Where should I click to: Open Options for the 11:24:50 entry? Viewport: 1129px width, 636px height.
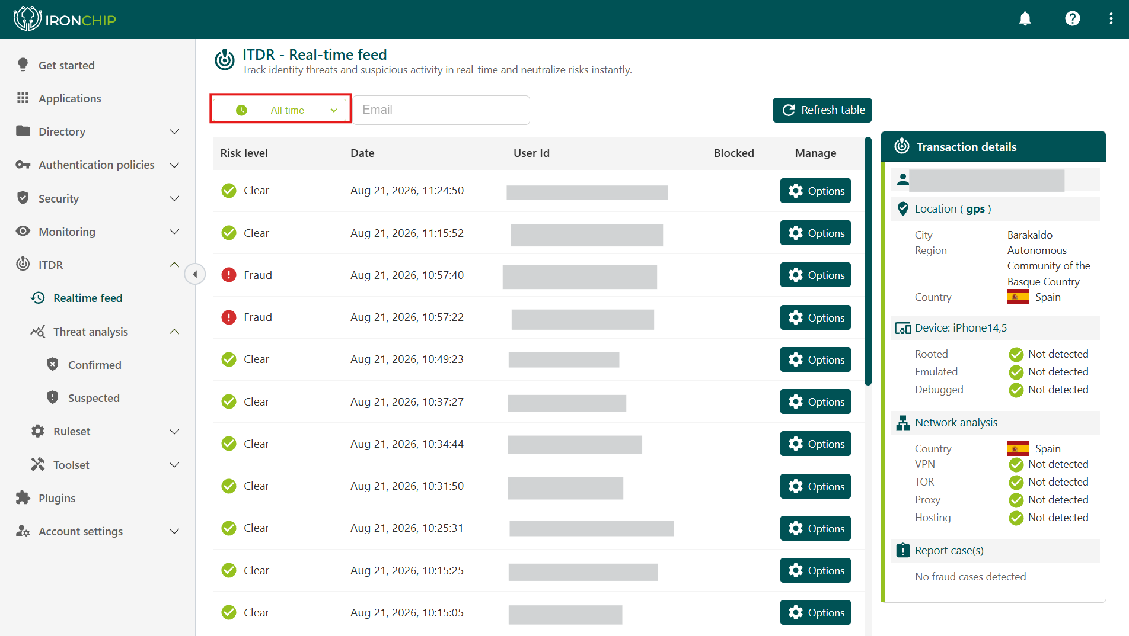coord(815,191)
